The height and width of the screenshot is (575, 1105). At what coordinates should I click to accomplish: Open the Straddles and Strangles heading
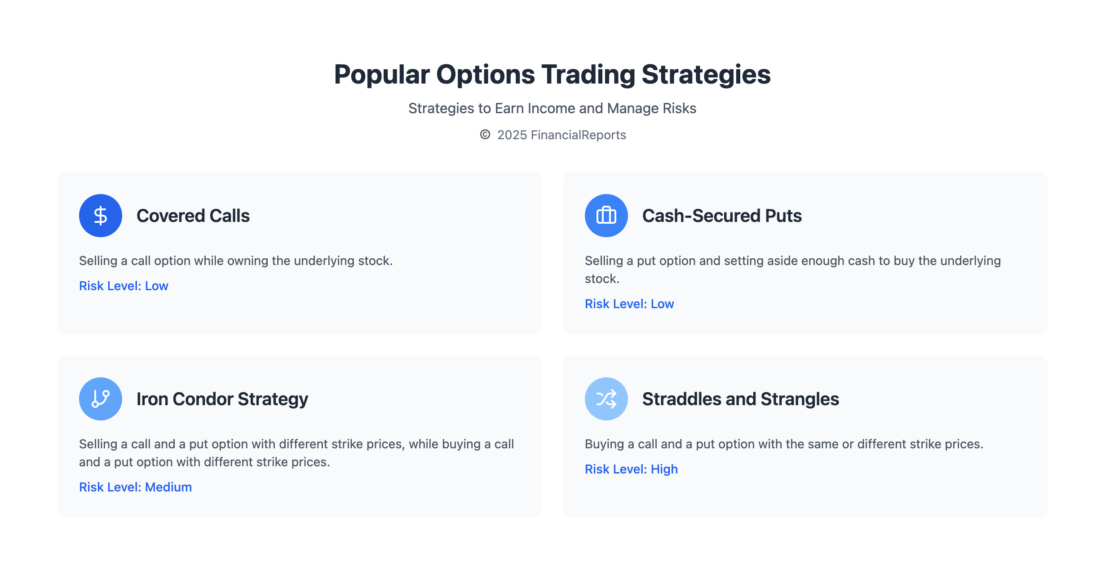740,399
